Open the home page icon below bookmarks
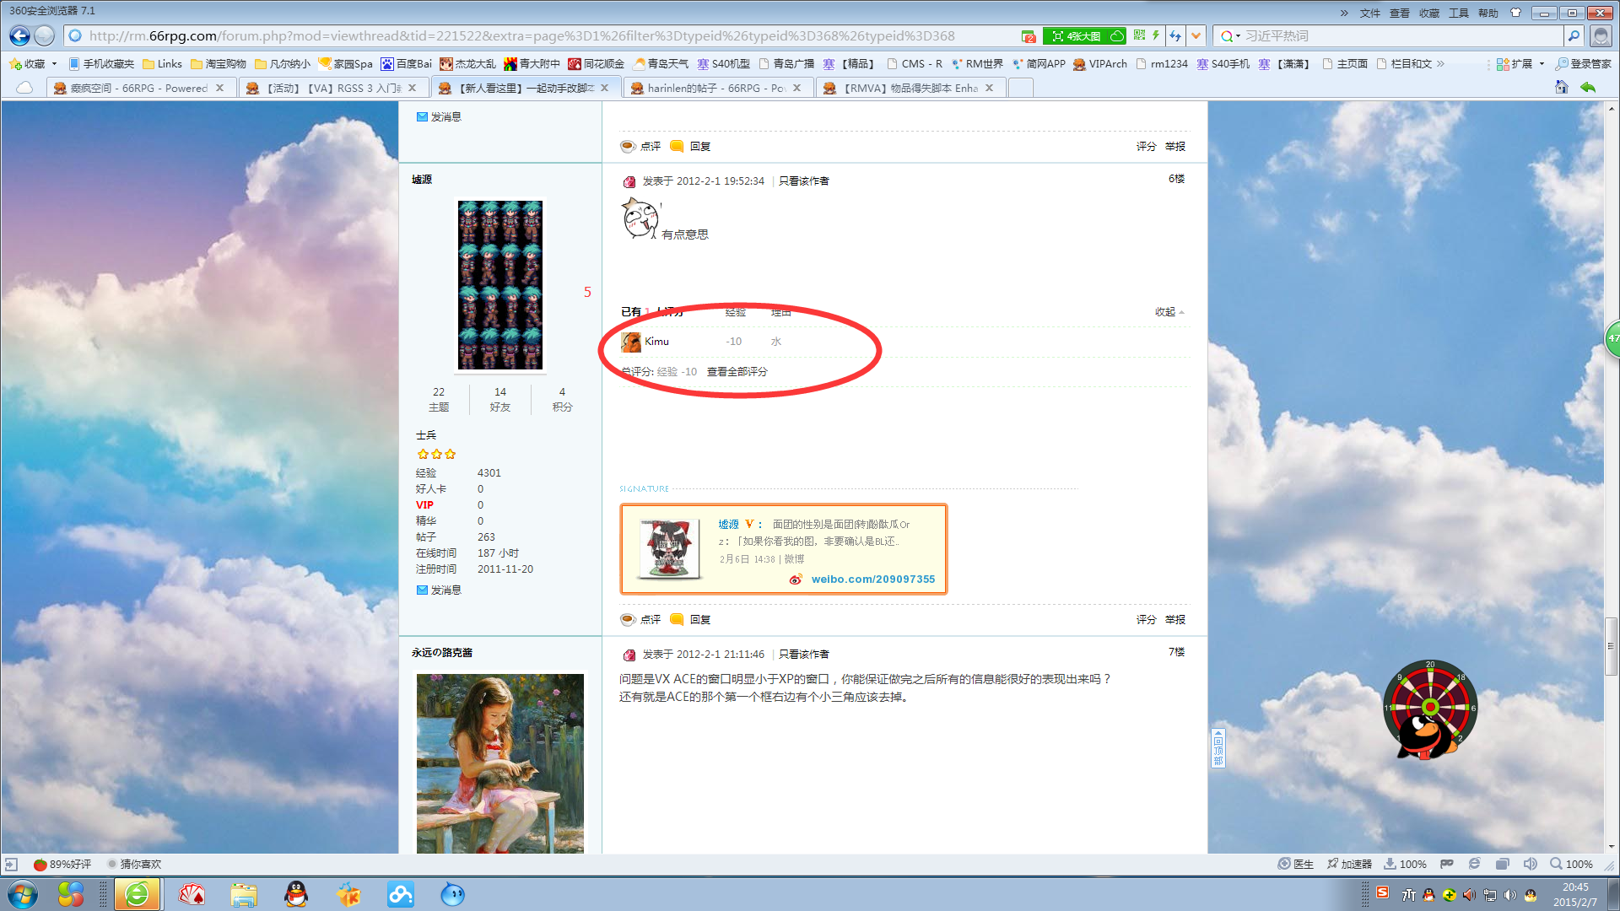1620x911 pixels. [1562, 87]
